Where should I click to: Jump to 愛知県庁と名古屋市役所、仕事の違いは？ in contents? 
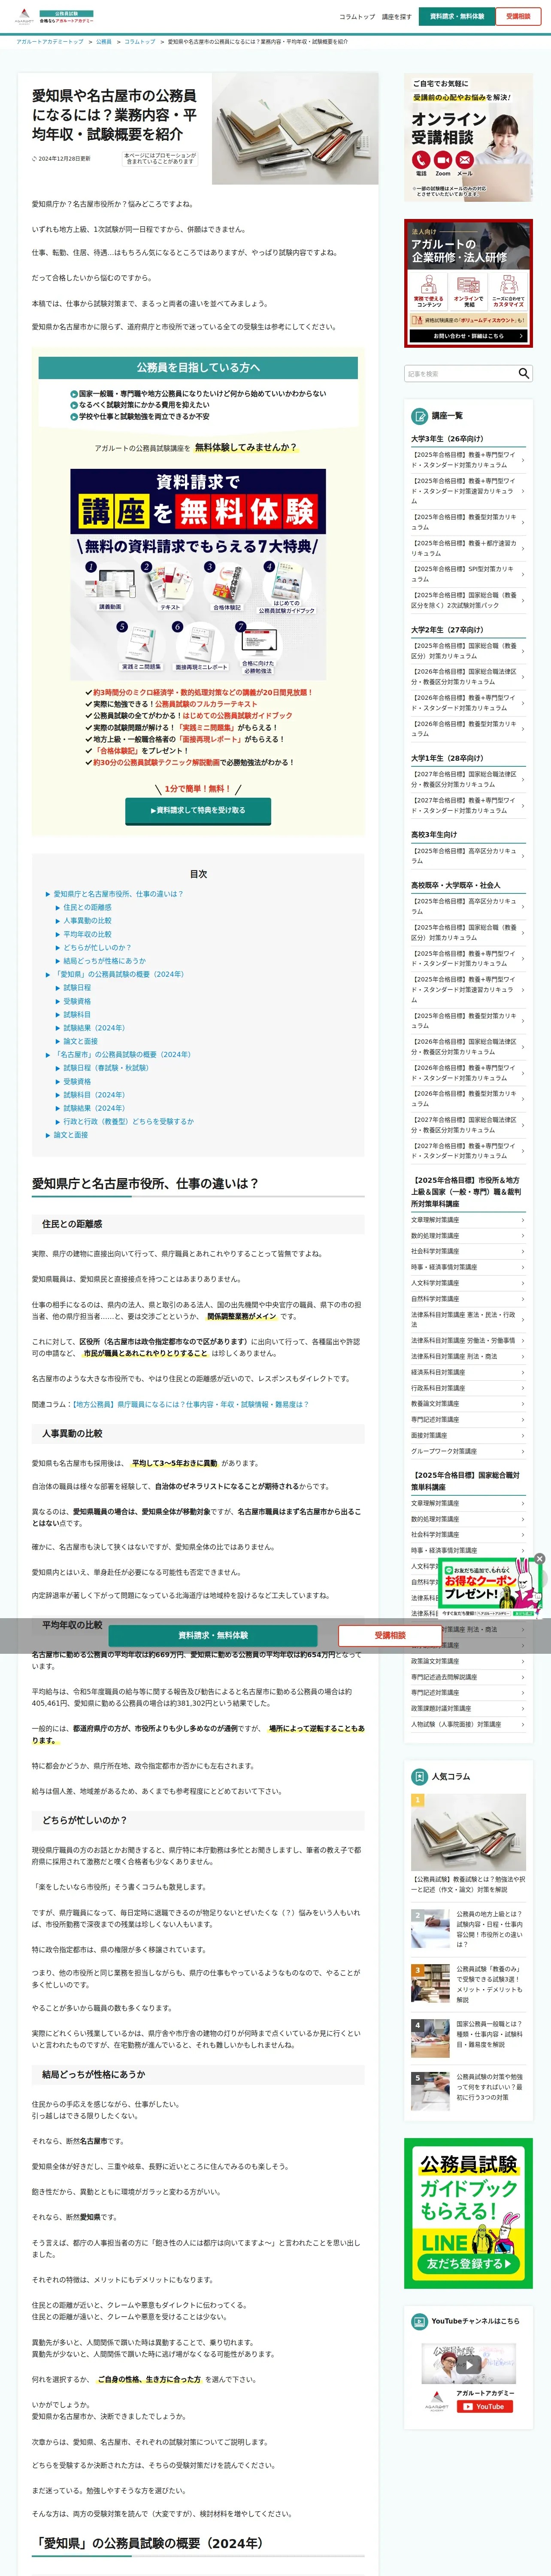point(118,894)
